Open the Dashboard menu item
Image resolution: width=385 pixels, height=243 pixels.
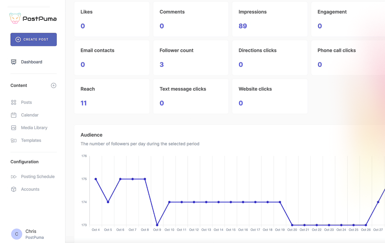(x=31, y=62)
